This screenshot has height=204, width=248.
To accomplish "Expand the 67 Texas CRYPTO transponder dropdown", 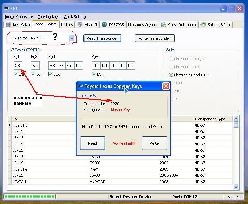I will pos(72,38).
